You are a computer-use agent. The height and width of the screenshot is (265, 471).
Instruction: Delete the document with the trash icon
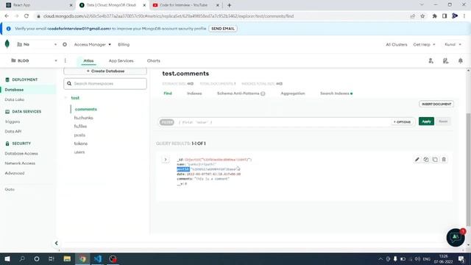pyautogui.click(x=444, y=160)
